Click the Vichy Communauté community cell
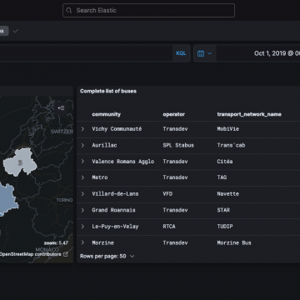Viewport: 300px width, 300px height. pyautogui.click(x=117, y=129)
